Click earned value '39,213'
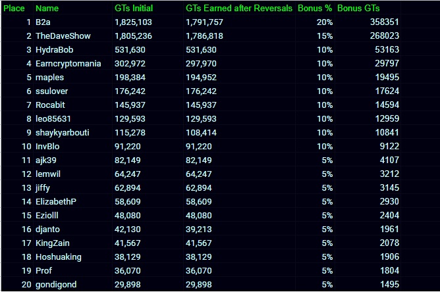Screen dimensions: 440x292 [x=199, y=230]
